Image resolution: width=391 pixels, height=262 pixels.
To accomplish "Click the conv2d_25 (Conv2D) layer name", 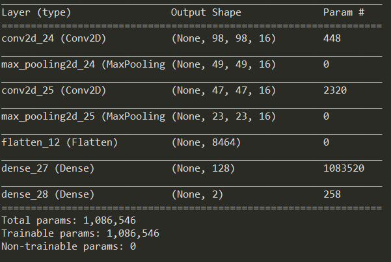I will click(x=54, y=90).
